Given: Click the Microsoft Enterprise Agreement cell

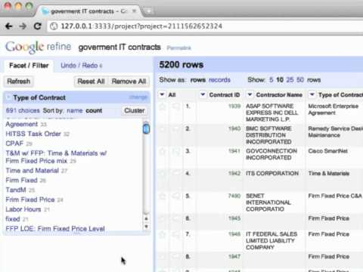Looking at the screenshot, I should (x=333, y=110).
